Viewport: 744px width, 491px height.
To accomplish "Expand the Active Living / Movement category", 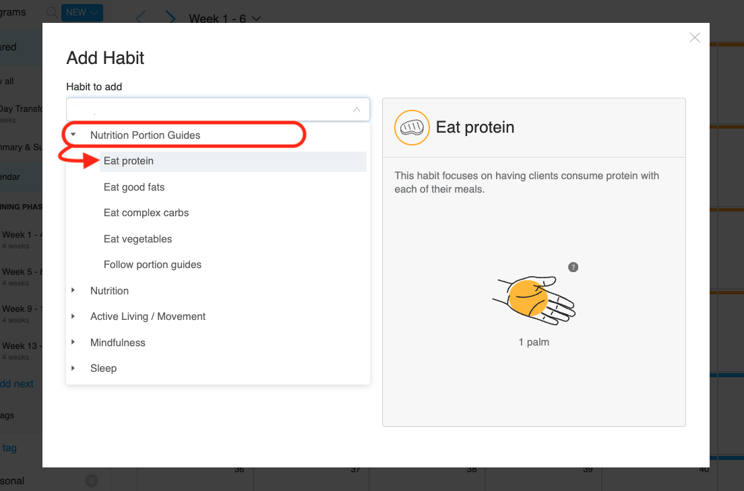I will [73, 317].
